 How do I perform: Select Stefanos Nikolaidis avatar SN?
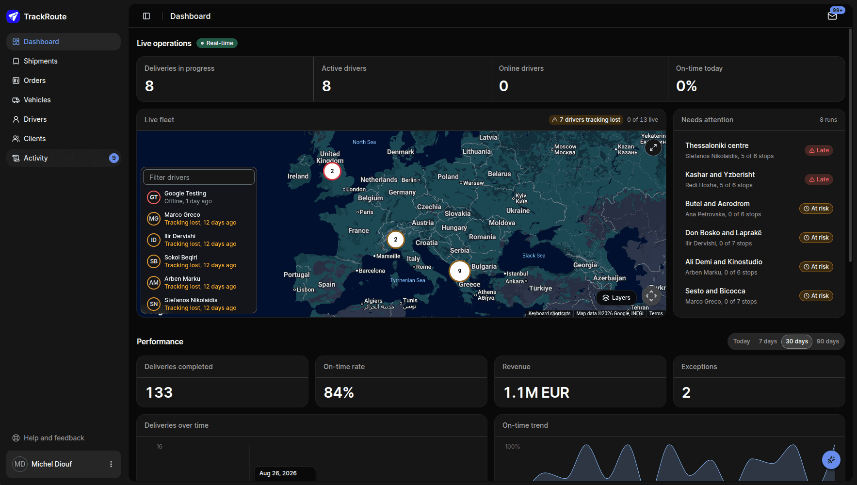(x=154, y=304)
